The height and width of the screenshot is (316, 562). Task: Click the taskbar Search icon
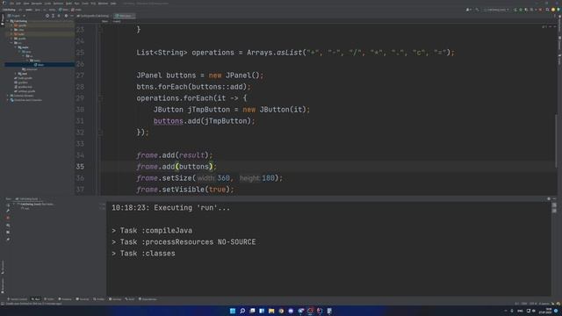[x=242, y=311]
